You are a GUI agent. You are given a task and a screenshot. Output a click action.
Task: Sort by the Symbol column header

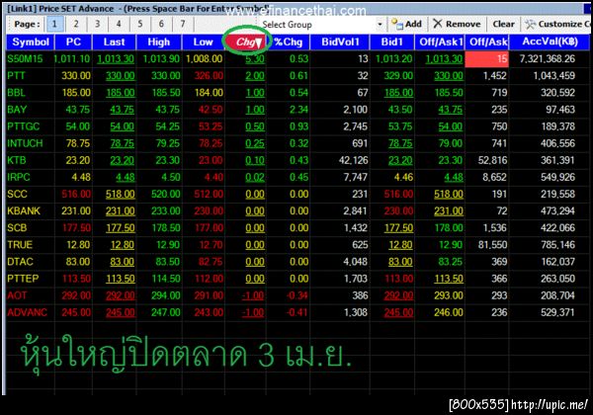tap(31, 41)
